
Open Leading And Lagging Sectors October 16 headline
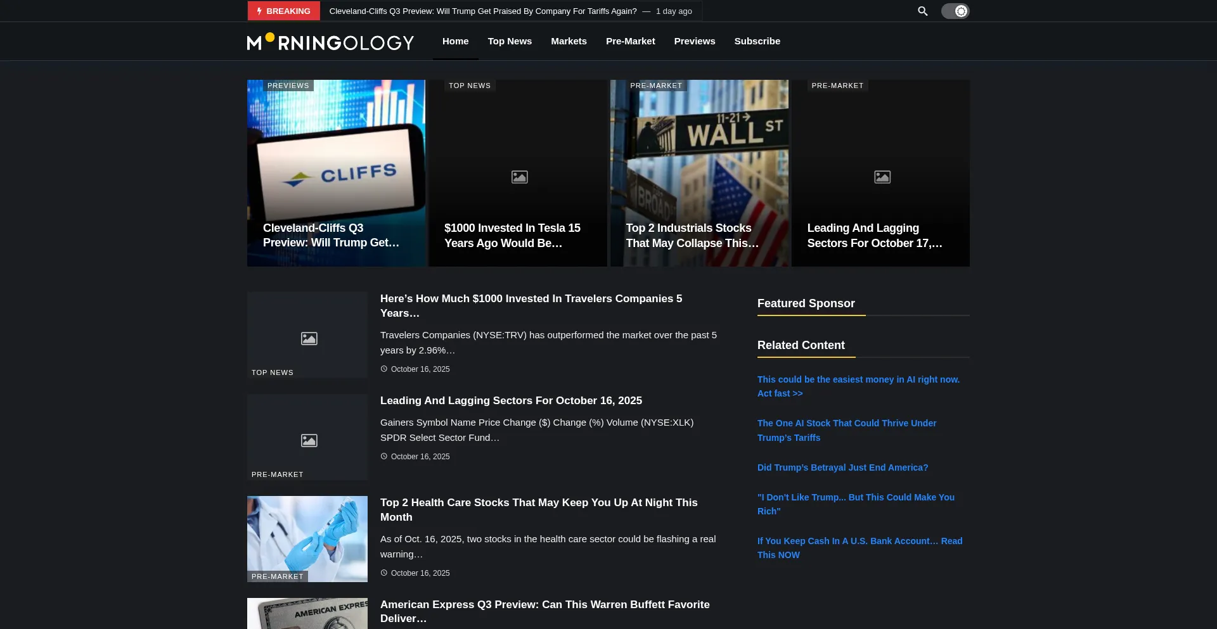[x=511, y=401]
